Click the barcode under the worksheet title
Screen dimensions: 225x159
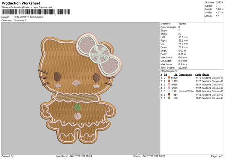[28, 12]
